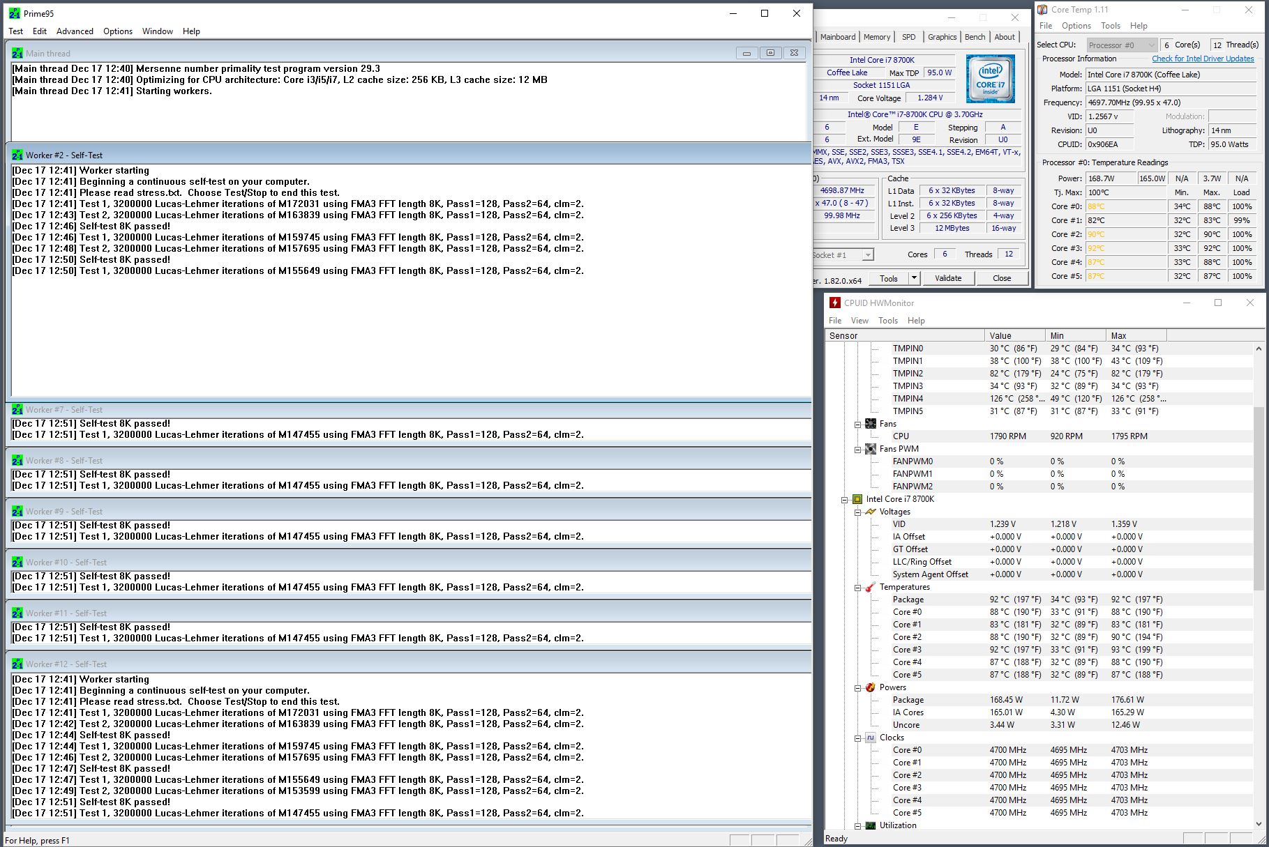Switch to the SPD tab in CPU-Z
The height and width of the screenshot is (847, 1269).
click(x=909, y=37)
